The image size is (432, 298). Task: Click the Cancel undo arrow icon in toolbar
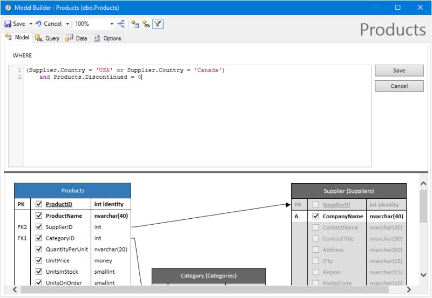pyautogui.click(x=38, y=24)
